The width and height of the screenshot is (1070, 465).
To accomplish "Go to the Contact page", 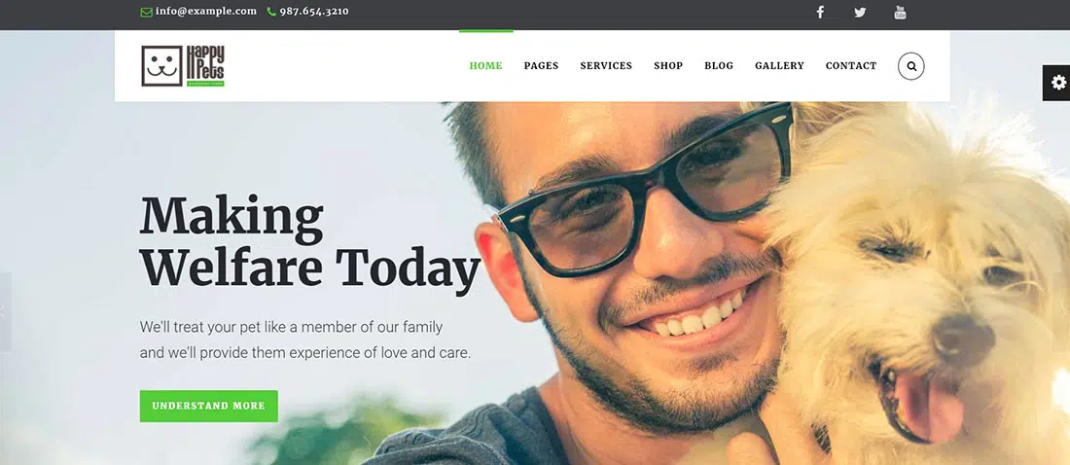I will [x=851, y=66].
